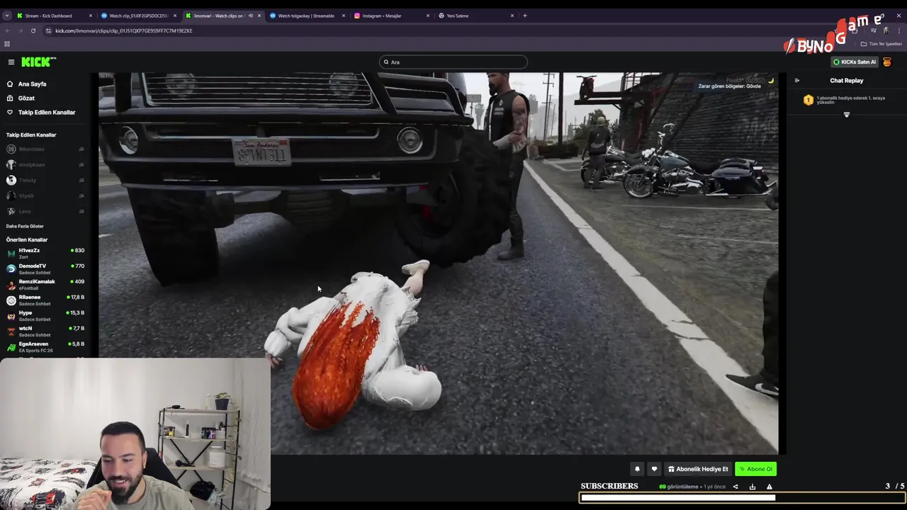Screen dimensions: 907x510
Task: Open ViyoO followed channel
Action: point(44,196)
